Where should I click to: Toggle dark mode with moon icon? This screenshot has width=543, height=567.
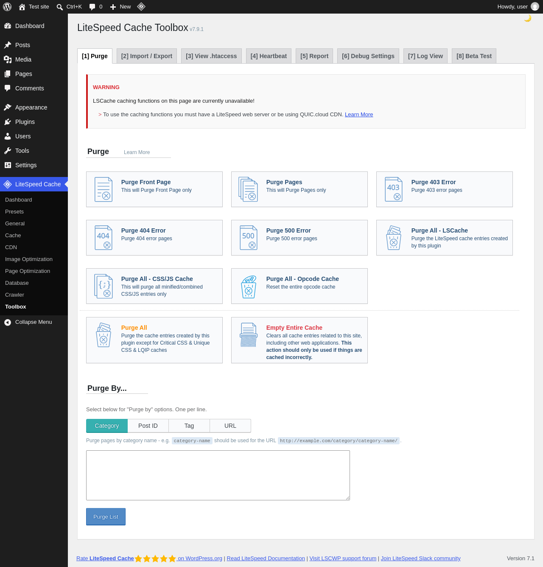[528, 18]
